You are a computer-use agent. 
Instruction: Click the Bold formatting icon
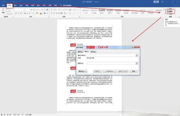[16, 13]
